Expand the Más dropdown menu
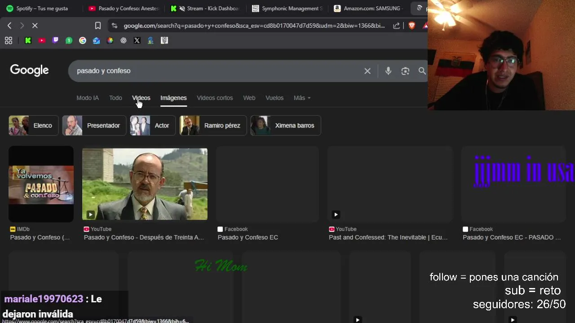 click(302, 98)
